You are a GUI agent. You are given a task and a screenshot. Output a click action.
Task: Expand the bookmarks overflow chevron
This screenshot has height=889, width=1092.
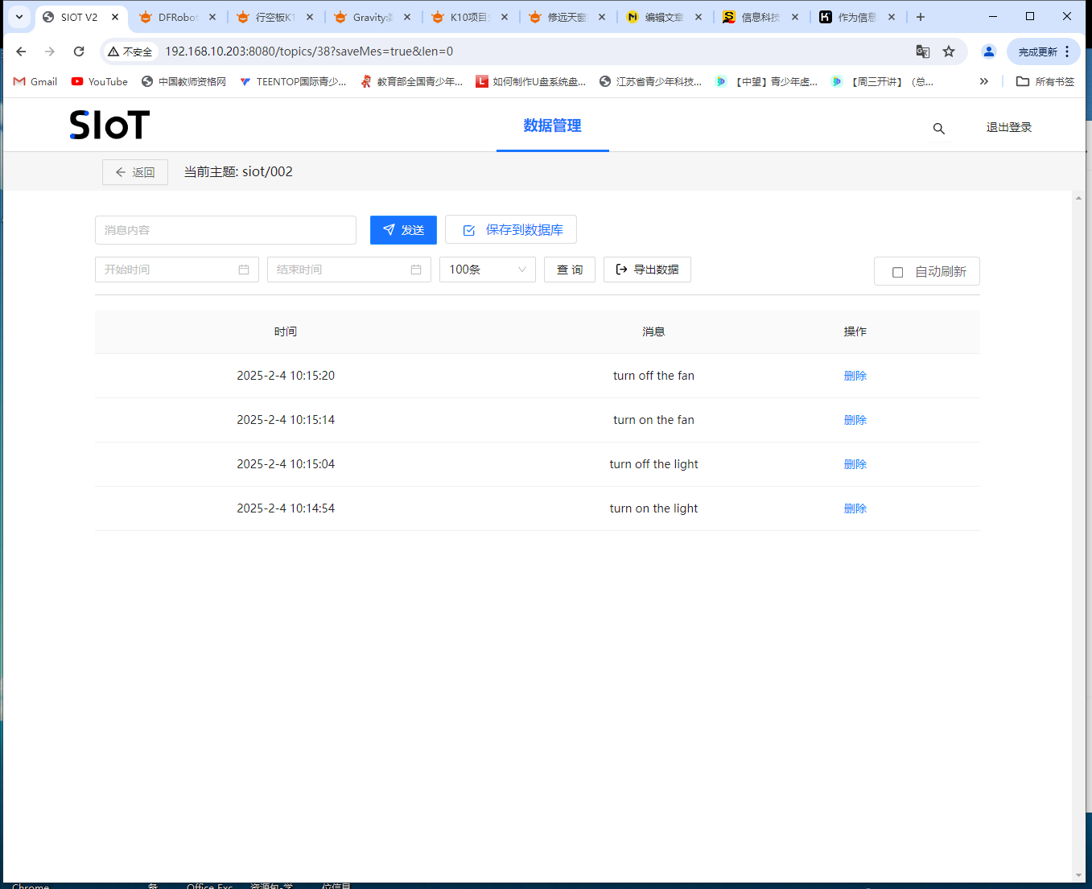point(983,81)
